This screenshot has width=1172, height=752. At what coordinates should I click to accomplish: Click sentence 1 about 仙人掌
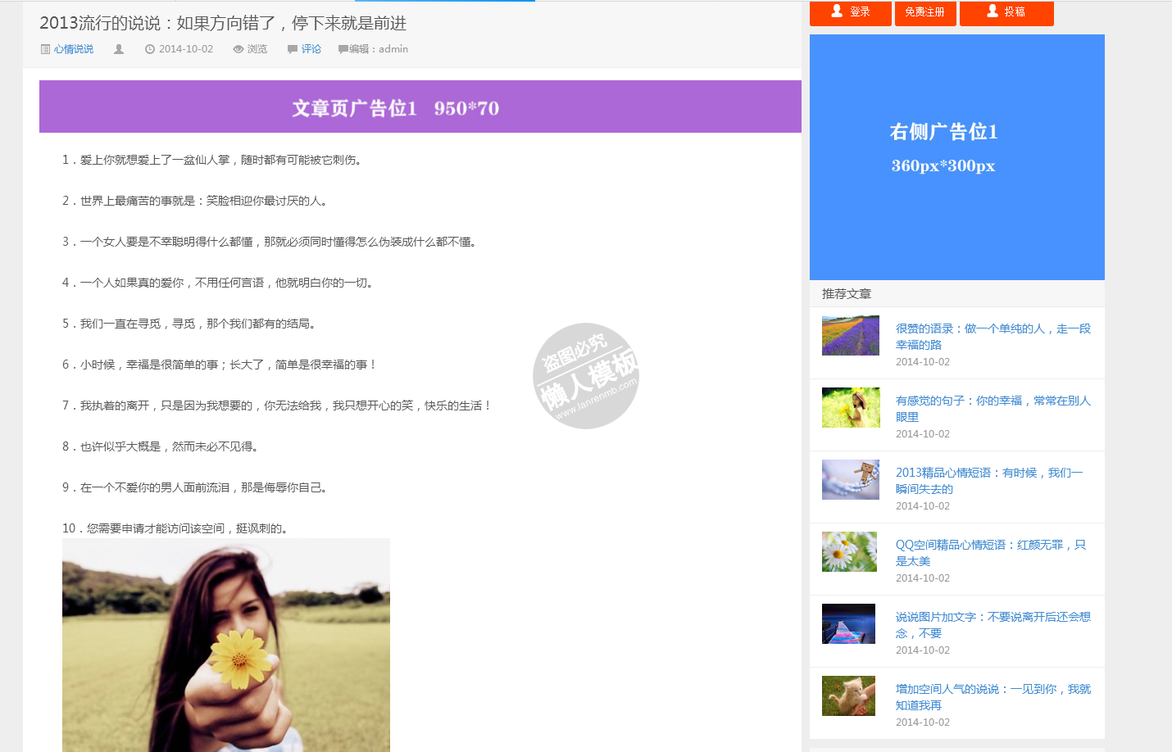point(212,160)
